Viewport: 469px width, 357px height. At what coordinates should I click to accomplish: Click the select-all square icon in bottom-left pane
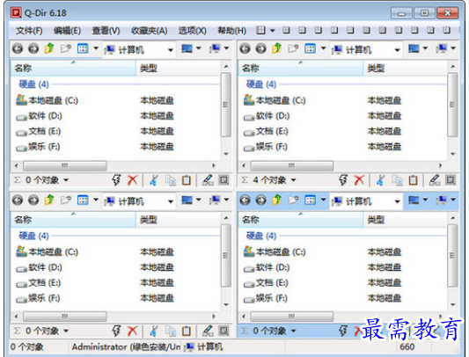[224, 331]
